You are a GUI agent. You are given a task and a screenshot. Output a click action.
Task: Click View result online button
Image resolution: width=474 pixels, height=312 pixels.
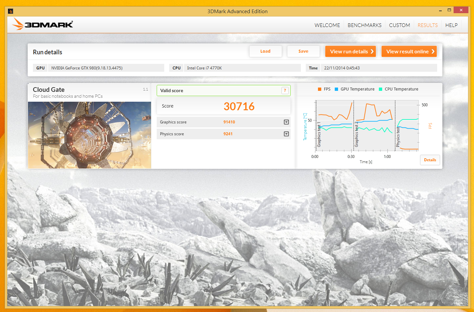[x=409, y=51]
